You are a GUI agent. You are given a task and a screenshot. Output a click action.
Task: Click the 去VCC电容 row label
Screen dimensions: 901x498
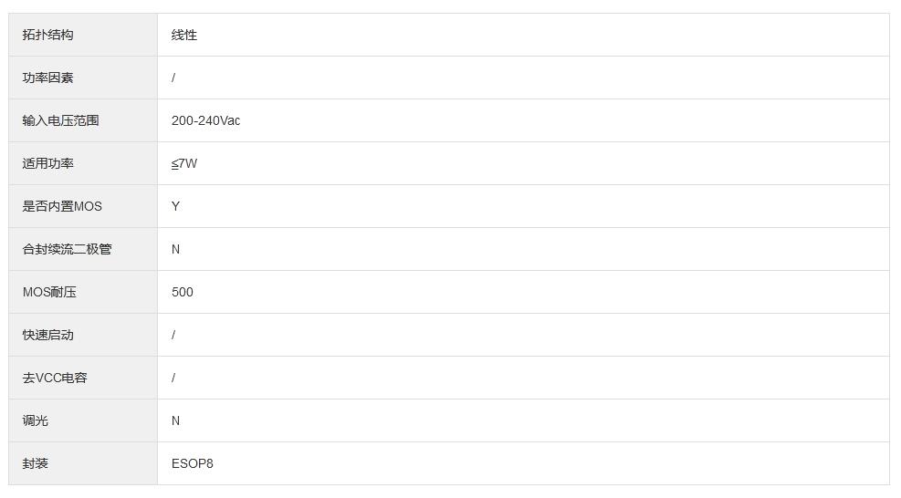tap(55, 378)
